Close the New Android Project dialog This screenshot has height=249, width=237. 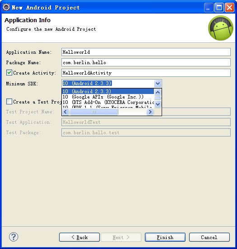[x=229, y=8]
